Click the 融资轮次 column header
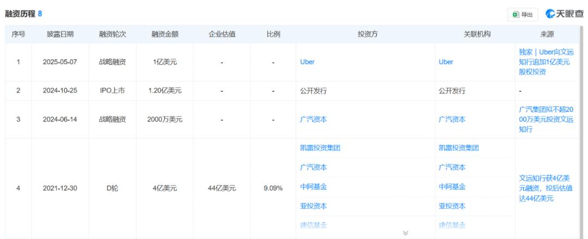Screen dimensions: 588x239 point(113,34)
